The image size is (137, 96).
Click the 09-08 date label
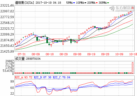click(x=77, y=54)
